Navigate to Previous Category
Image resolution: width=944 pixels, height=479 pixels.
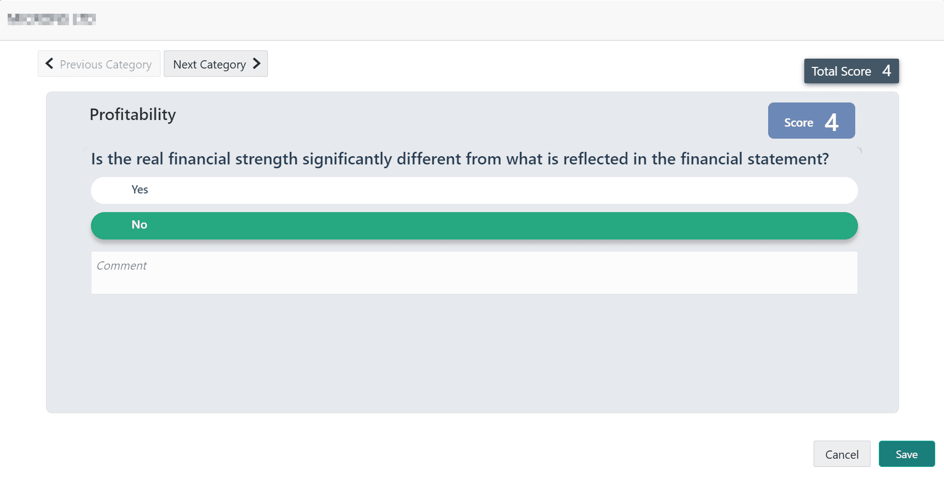(x=99, y=64)
